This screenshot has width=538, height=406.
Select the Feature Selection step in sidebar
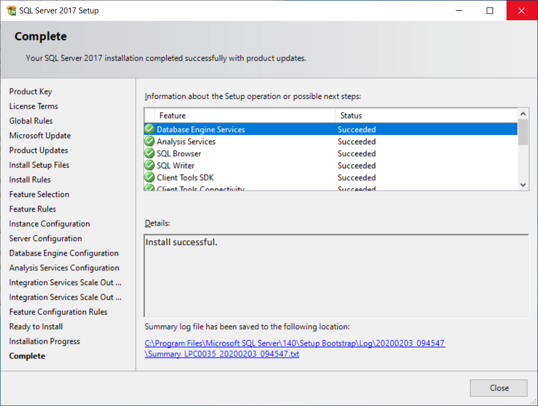(39, 194)
